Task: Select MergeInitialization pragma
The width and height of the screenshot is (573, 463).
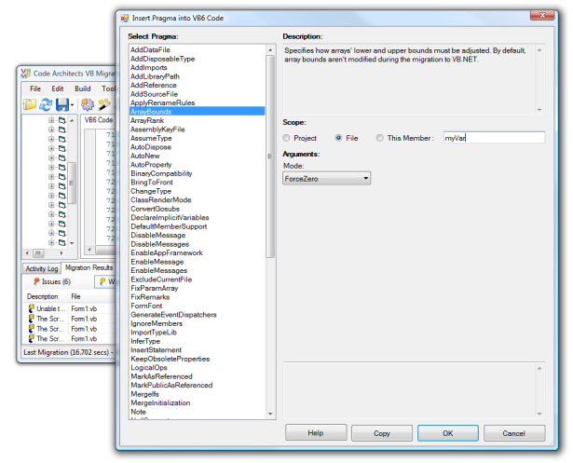Action: [x=197, y=402]
